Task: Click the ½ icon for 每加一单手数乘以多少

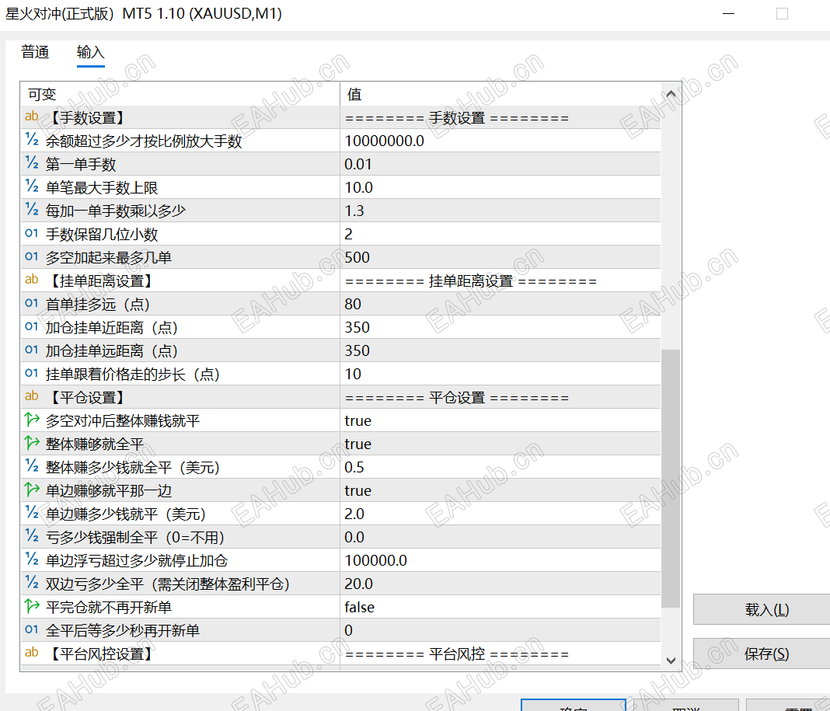Action: (32, 210)
